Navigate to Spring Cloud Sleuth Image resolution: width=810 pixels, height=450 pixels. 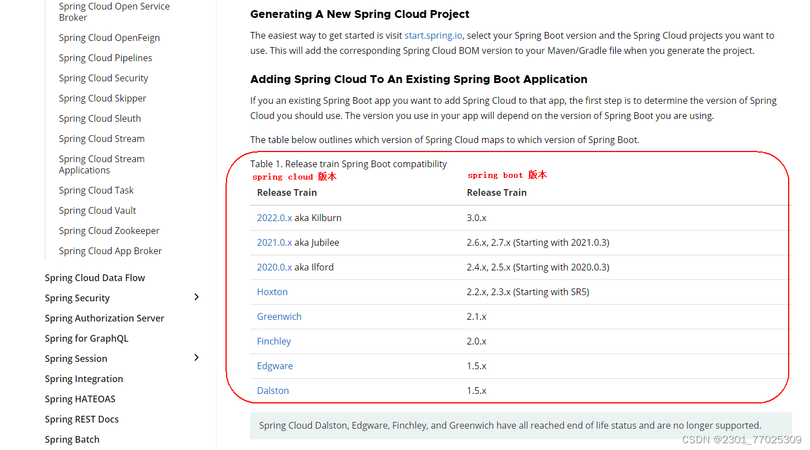[100, 118]
